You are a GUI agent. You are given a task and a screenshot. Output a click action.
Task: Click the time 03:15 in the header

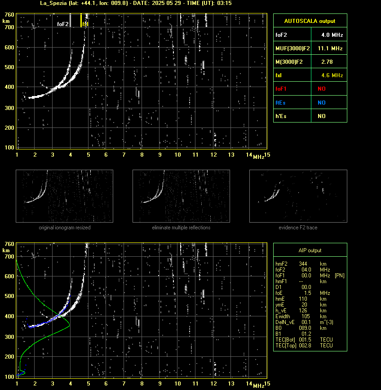pos(224,3)
